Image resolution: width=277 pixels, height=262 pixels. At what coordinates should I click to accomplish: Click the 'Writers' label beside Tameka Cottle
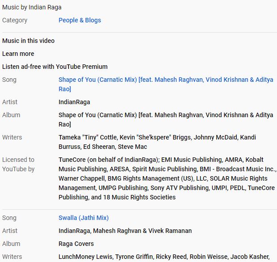(12, 137)
